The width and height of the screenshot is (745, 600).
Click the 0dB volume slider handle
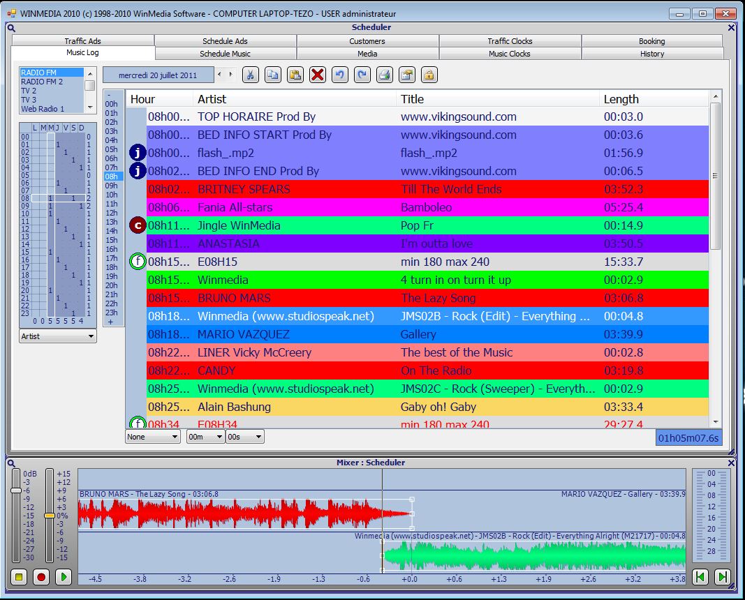pos(16,490)
